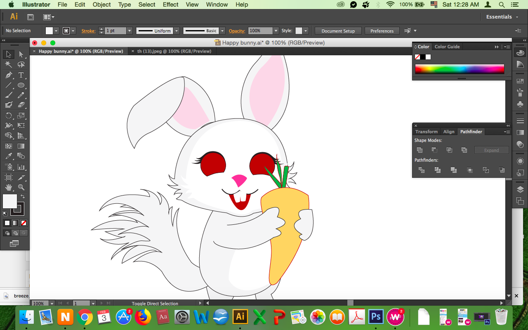Open the Swatches panel icon
The image size is (528, 330).
(520, 81)
